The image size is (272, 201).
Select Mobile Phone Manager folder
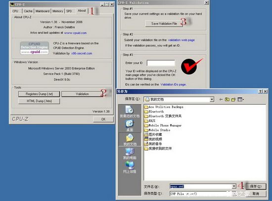tap(163, 125)
